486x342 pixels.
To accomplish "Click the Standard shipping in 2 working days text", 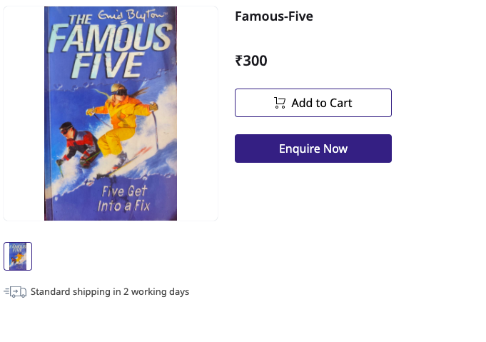I will pos(110,292).
